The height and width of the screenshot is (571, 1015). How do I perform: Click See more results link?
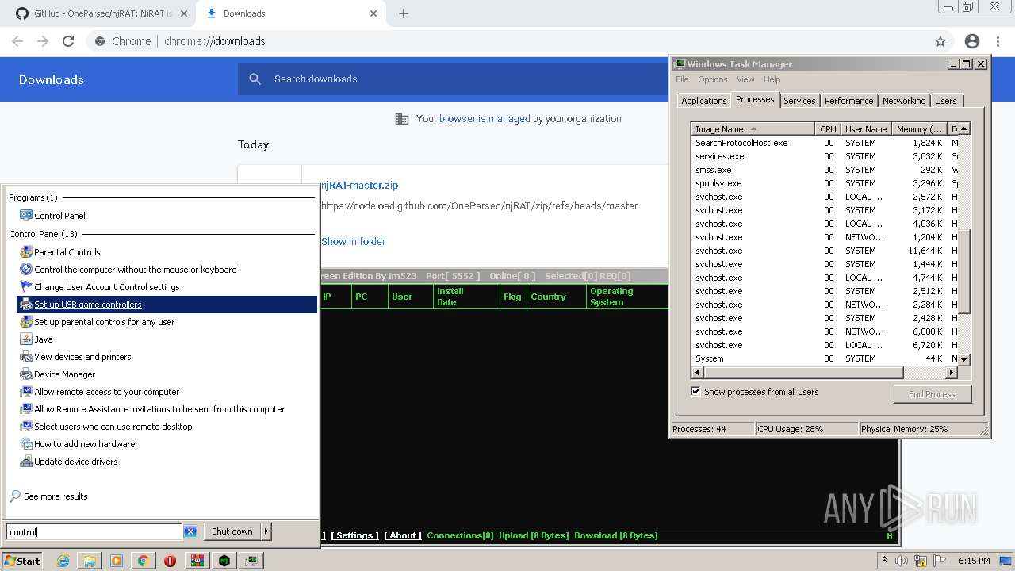coord(56,496)
